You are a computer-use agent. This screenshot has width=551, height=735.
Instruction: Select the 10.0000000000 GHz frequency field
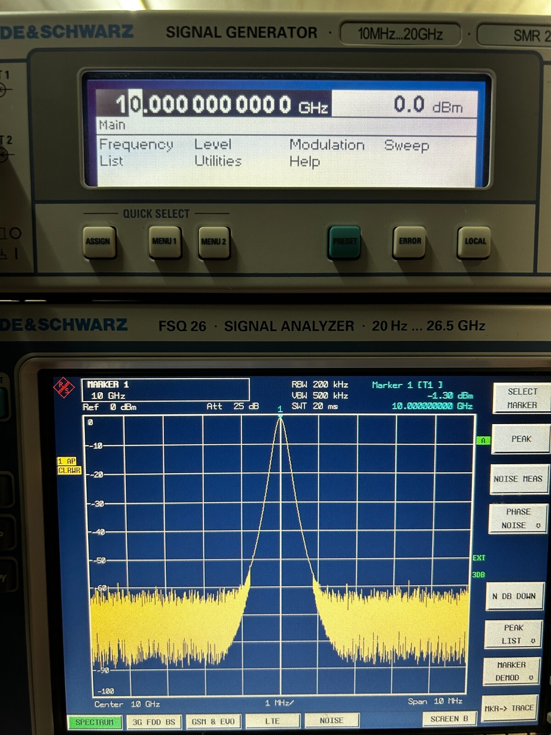pyautogui.click(x=214, y=104)
